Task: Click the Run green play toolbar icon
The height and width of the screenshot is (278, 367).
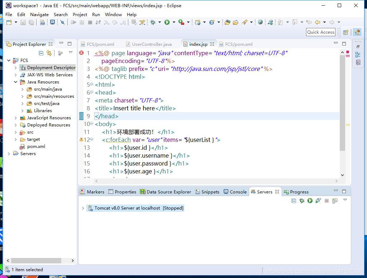Action: coord(167,22)
